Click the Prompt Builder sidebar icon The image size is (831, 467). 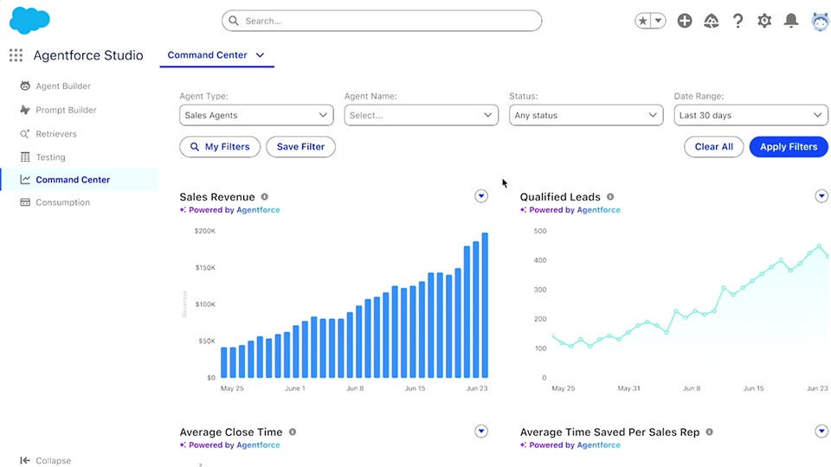(25, 110)
